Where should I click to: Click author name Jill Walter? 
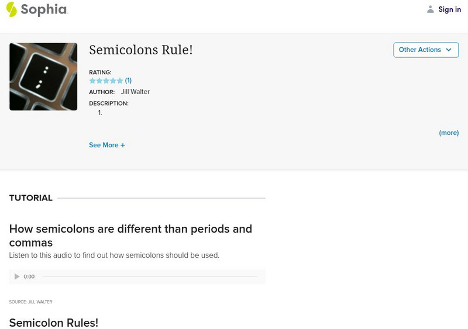tap(135, 92)
